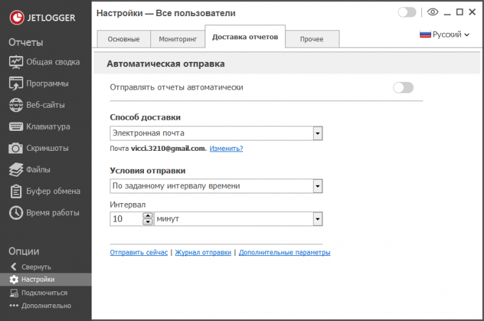This screenshot has width=484, height=321.
Task: Open the Условия отправки dropdown
Action: pyautogui.click(x=317, y=186)
